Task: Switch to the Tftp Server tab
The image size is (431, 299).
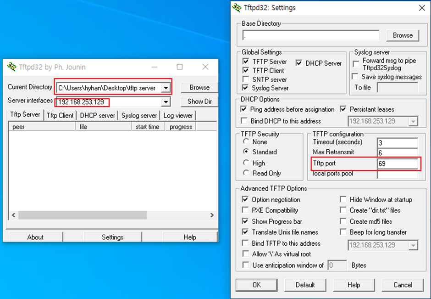Action: (x=25, y=114)
